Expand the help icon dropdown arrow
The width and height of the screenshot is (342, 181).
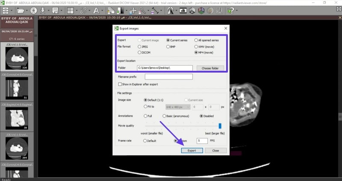(237, 10)
